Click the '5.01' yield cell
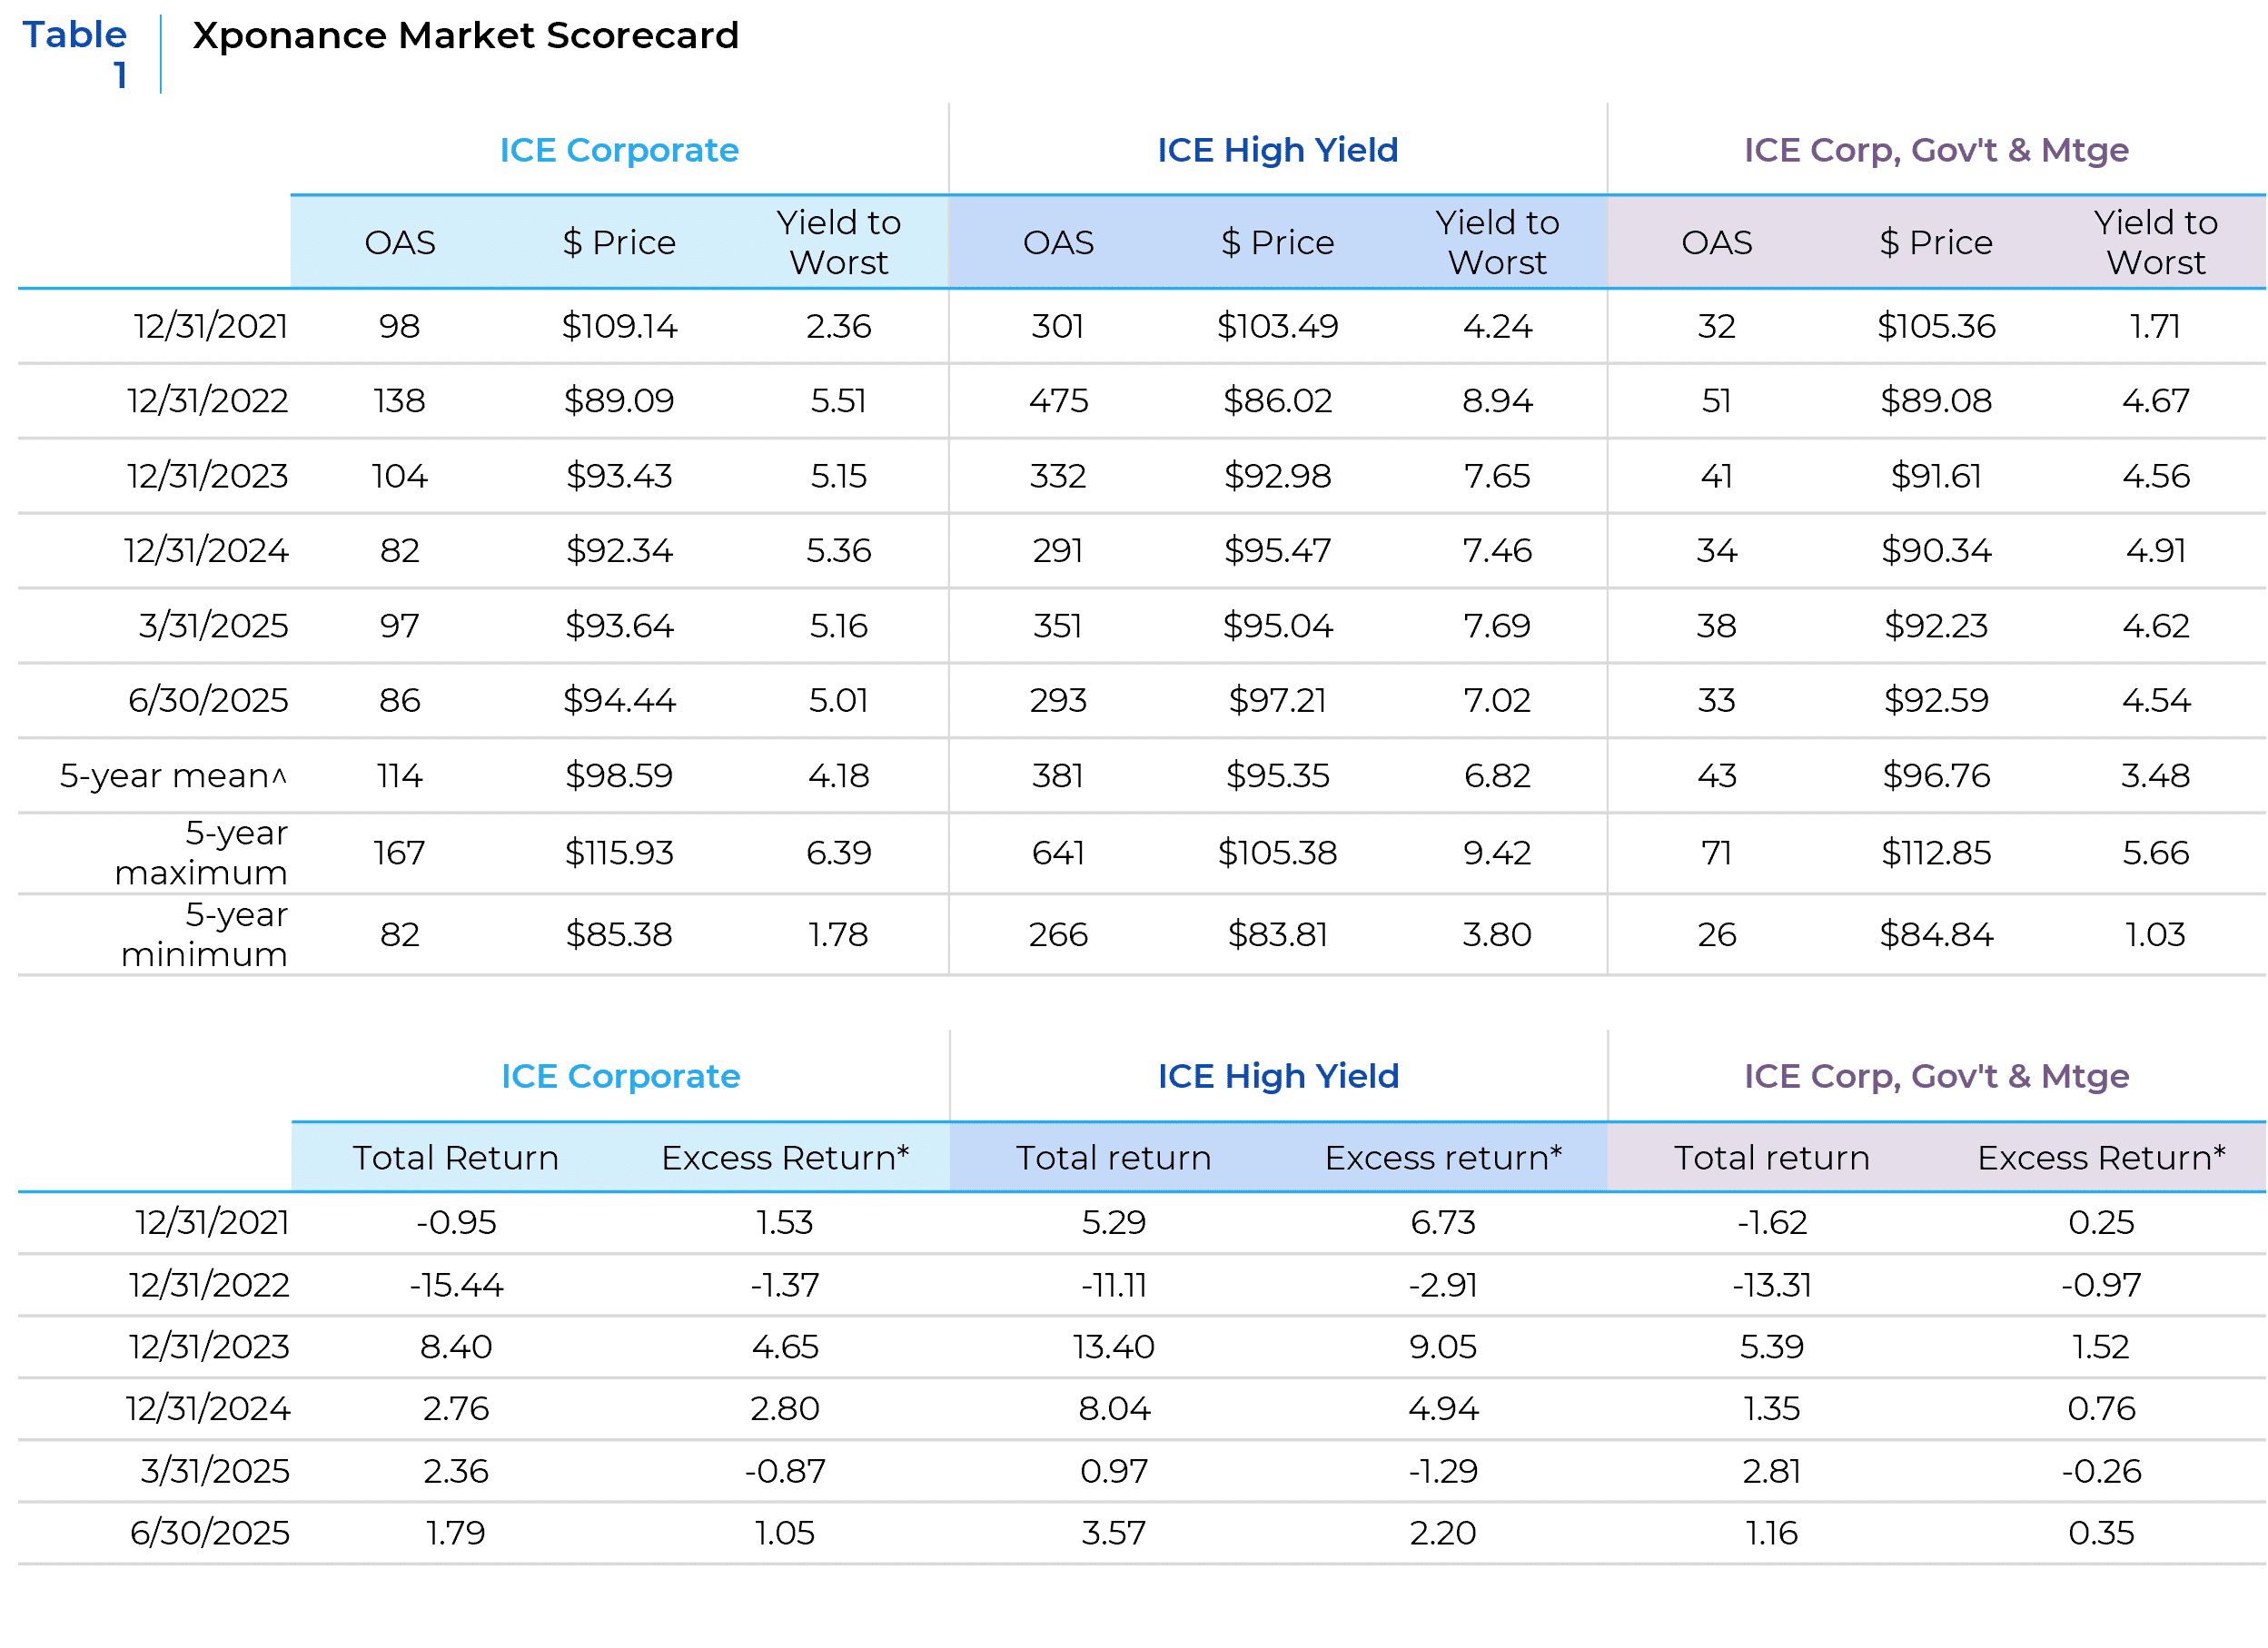 coord(839,699)
